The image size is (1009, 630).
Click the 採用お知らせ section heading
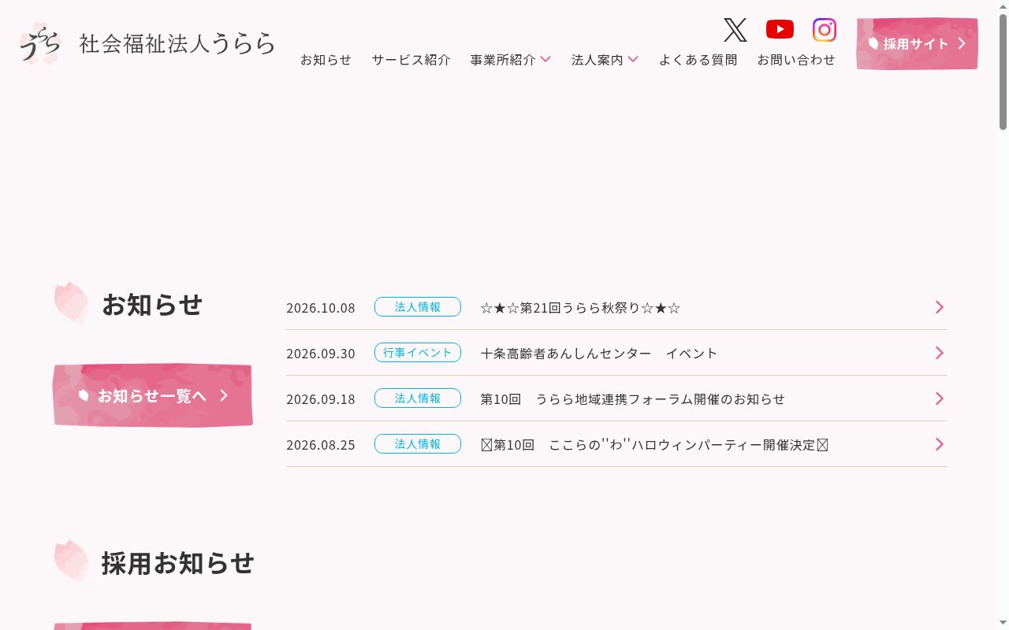(x=177, y=563)
